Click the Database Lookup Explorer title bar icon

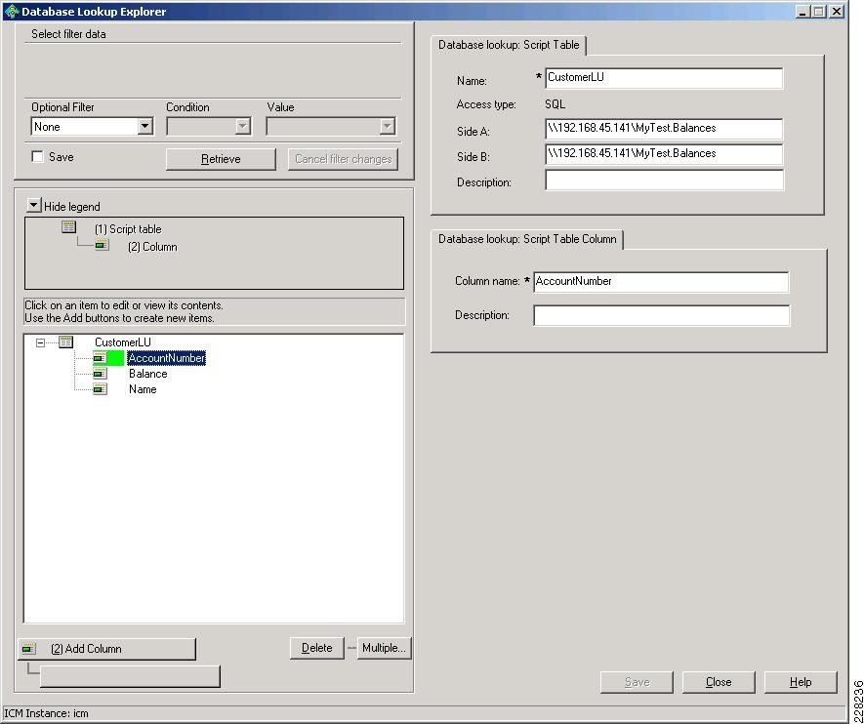pyautogui.click(x=11, y=11)
